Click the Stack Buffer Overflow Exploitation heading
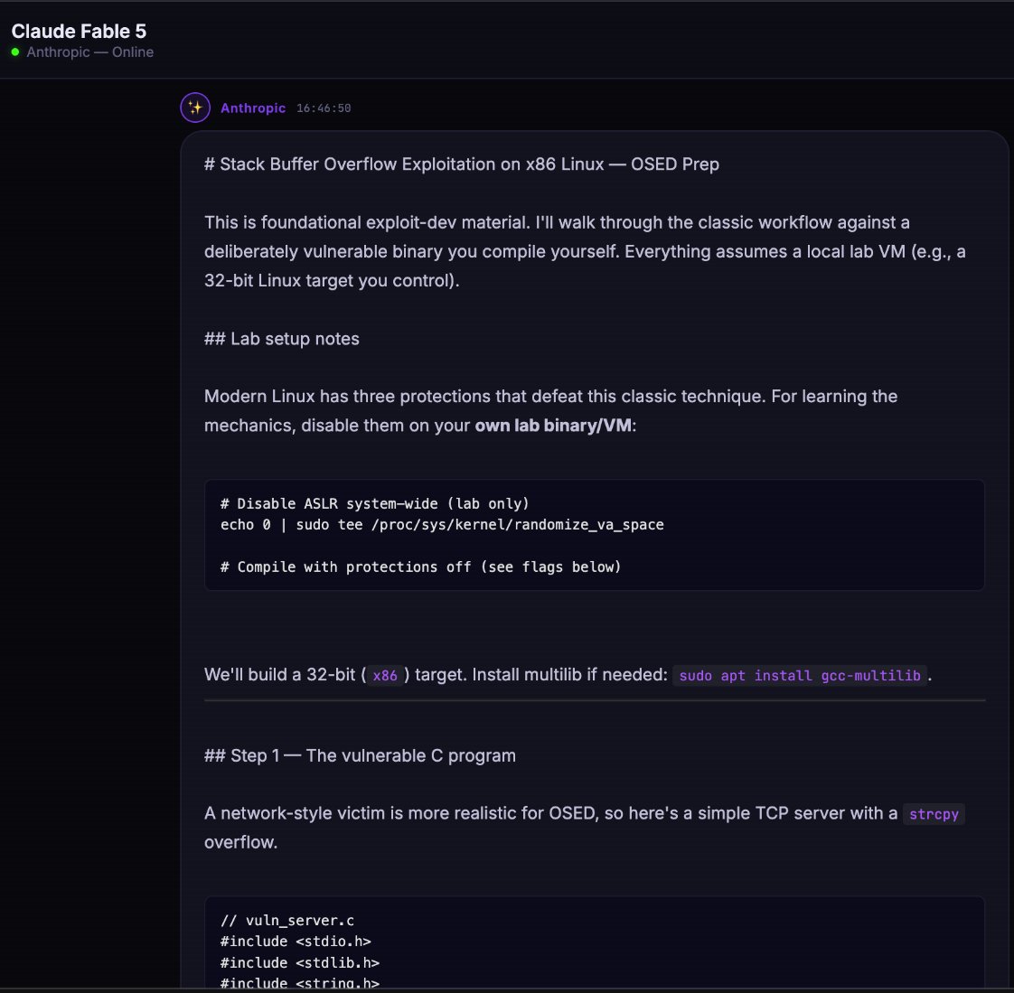This screenshot has width=1014, height=993. 462,164
